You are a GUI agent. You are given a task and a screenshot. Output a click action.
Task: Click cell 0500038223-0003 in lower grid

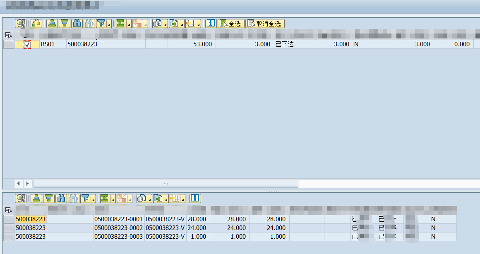(x=118, y=237)
